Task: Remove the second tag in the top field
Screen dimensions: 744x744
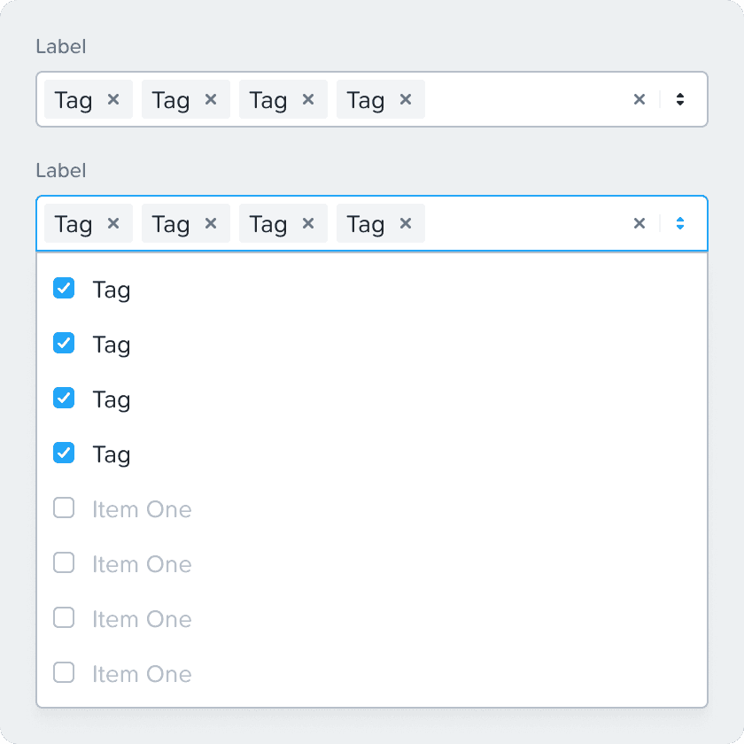Action: coord(211,99)
